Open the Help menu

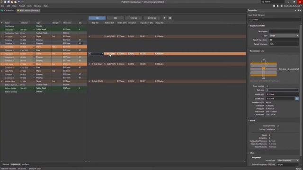45,6
